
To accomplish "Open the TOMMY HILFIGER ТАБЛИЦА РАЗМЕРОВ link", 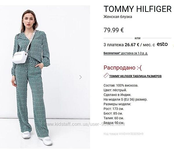I will point(135,76).
